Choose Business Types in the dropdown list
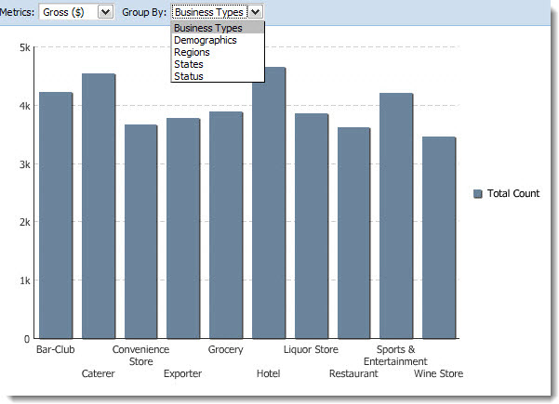Viewport: 559px width, 404px height. pyautogui.click(x=218, y=28)
